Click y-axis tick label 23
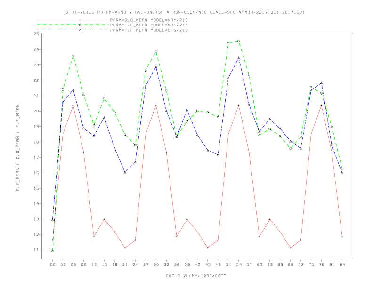Screen dimensions: 373x288 (x=36, y=65)
